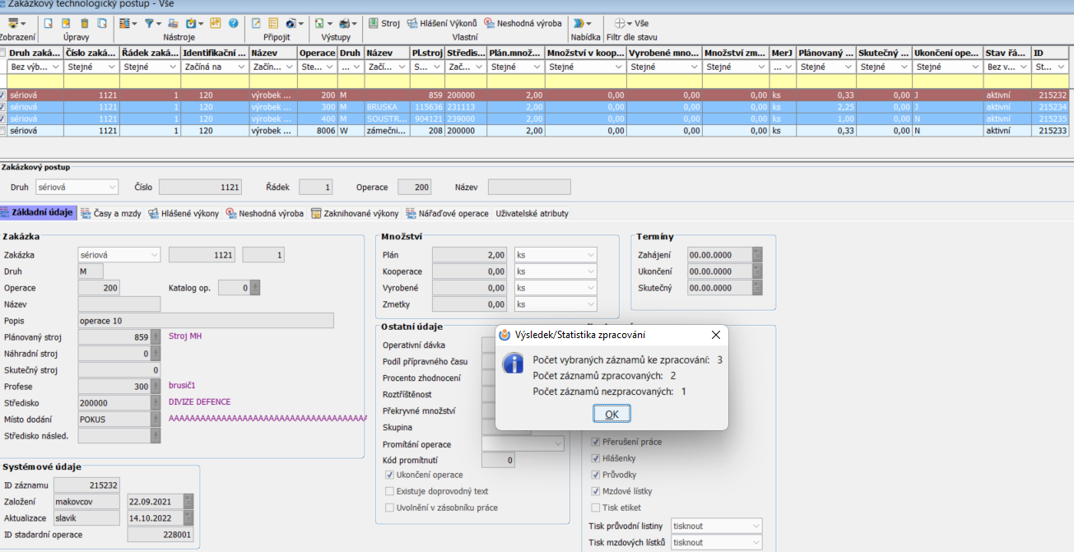Click the Excel export icon in Výstupy

[319, 23]
